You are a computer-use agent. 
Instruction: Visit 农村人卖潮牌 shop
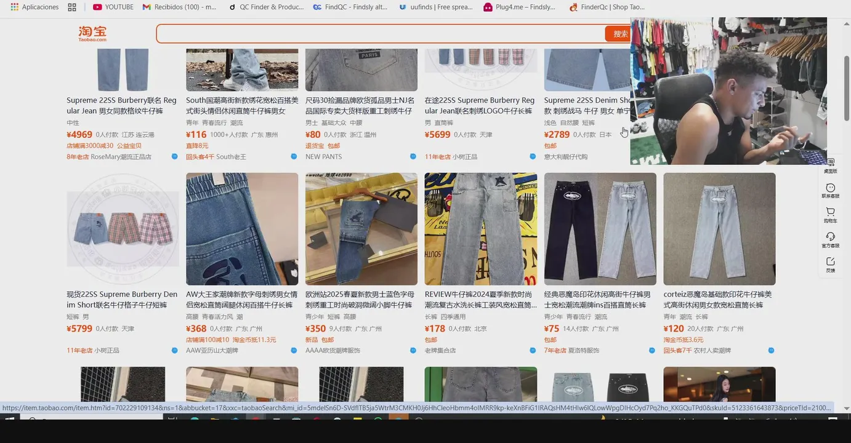[712, 351]
